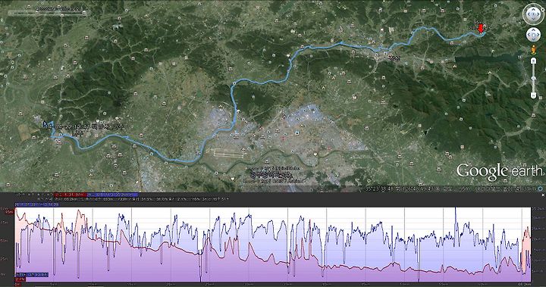Select the Street View pegman icon
The height and width of the screenshot is (287, 546).
[533, 50]
